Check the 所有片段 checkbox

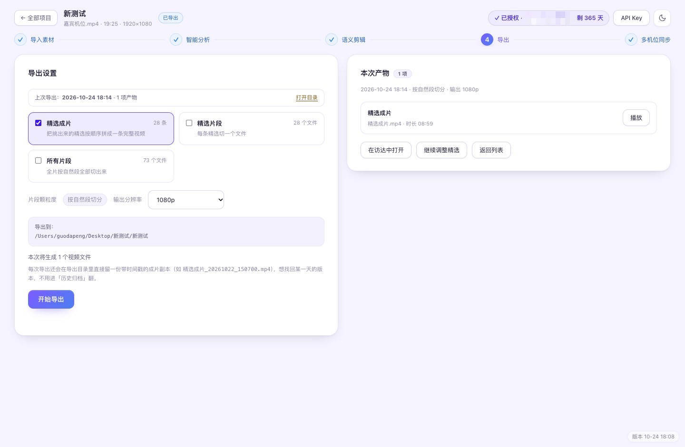(39, 161)
